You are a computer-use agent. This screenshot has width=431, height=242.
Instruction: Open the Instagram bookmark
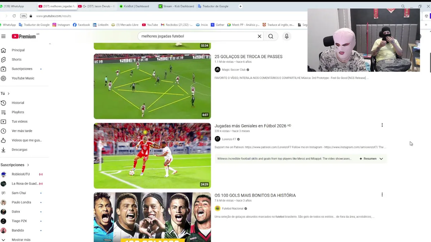click(x=61, y=25)
